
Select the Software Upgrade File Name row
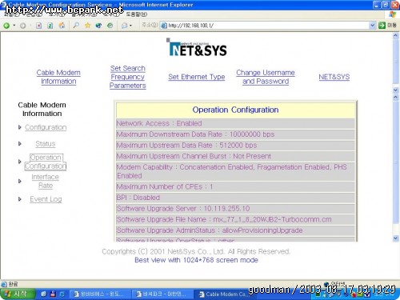tap(235, 219)
